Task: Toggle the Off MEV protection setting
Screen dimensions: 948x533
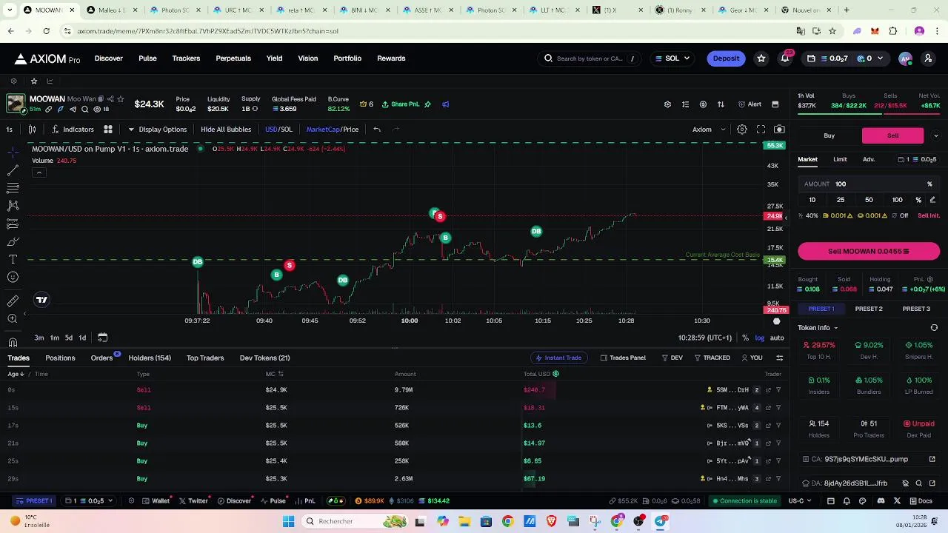Action: [x=900, y=216]
